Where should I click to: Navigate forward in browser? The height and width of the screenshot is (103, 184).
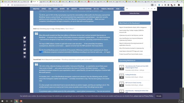[x=5, y=5]
